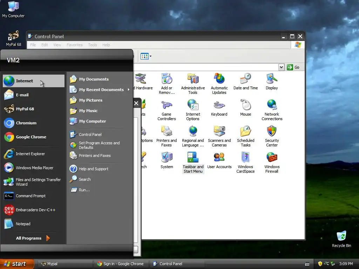This screenshot has width=359, height=269.
Task: Open Printers and Faxes from Start menu
Action: click(100, 156)
